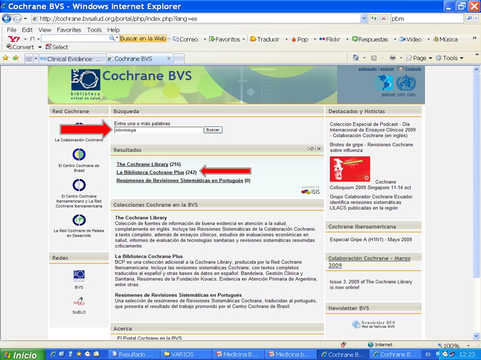481x360 pixels.
Task: Open the recent pages dropdown beside Forward
Action: pos(25,18)
